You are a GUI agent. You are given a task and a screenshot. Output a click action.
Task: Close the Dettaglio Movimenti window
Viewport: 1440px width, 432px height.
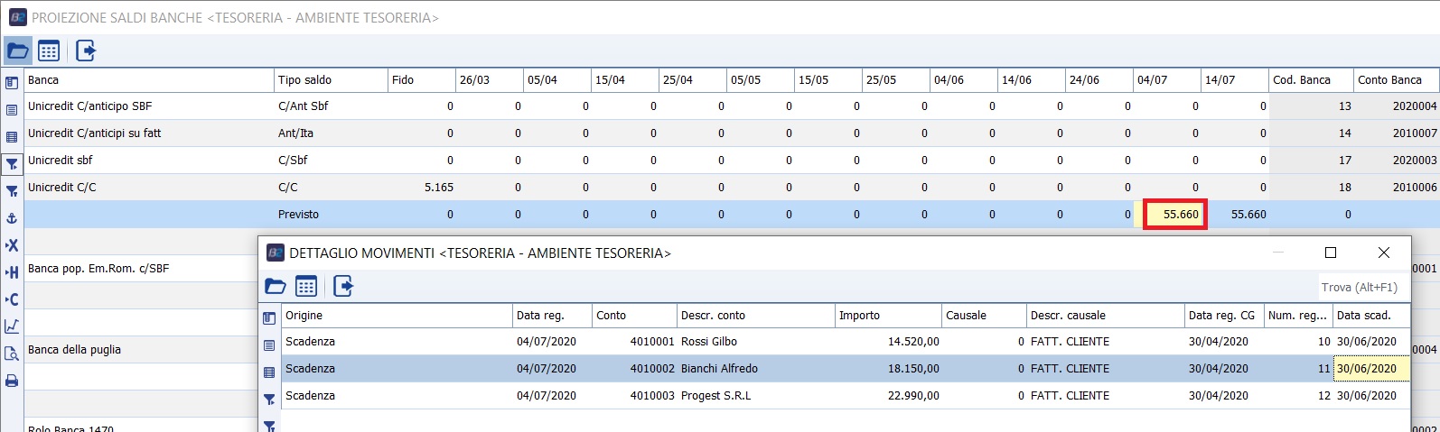point(1383,253)
